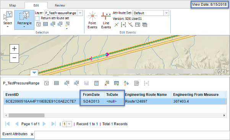
Task: Select the 5/24/2013 FromDate cell
Action: pos(92,101)
